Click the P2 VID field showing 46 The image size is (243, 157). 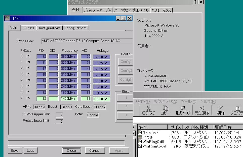[86, 68]
